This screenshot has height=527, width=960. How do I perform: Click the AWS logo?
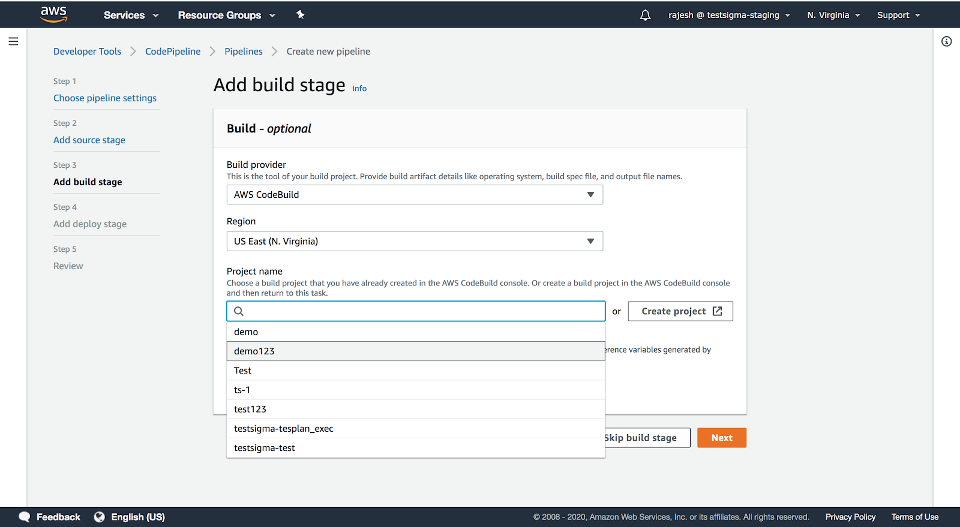point(53,14)
